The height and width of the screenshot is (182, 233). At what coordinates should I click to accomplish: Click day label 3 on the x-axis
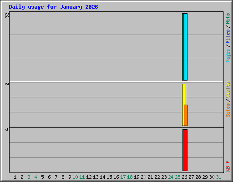[x=29, y=177]
